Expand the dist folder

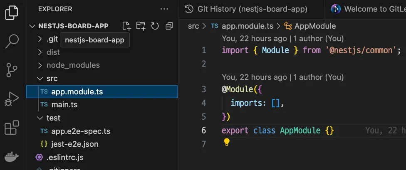(x=40, y=52)
